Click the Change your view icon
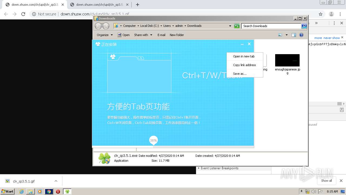 [x=280, y=35]
